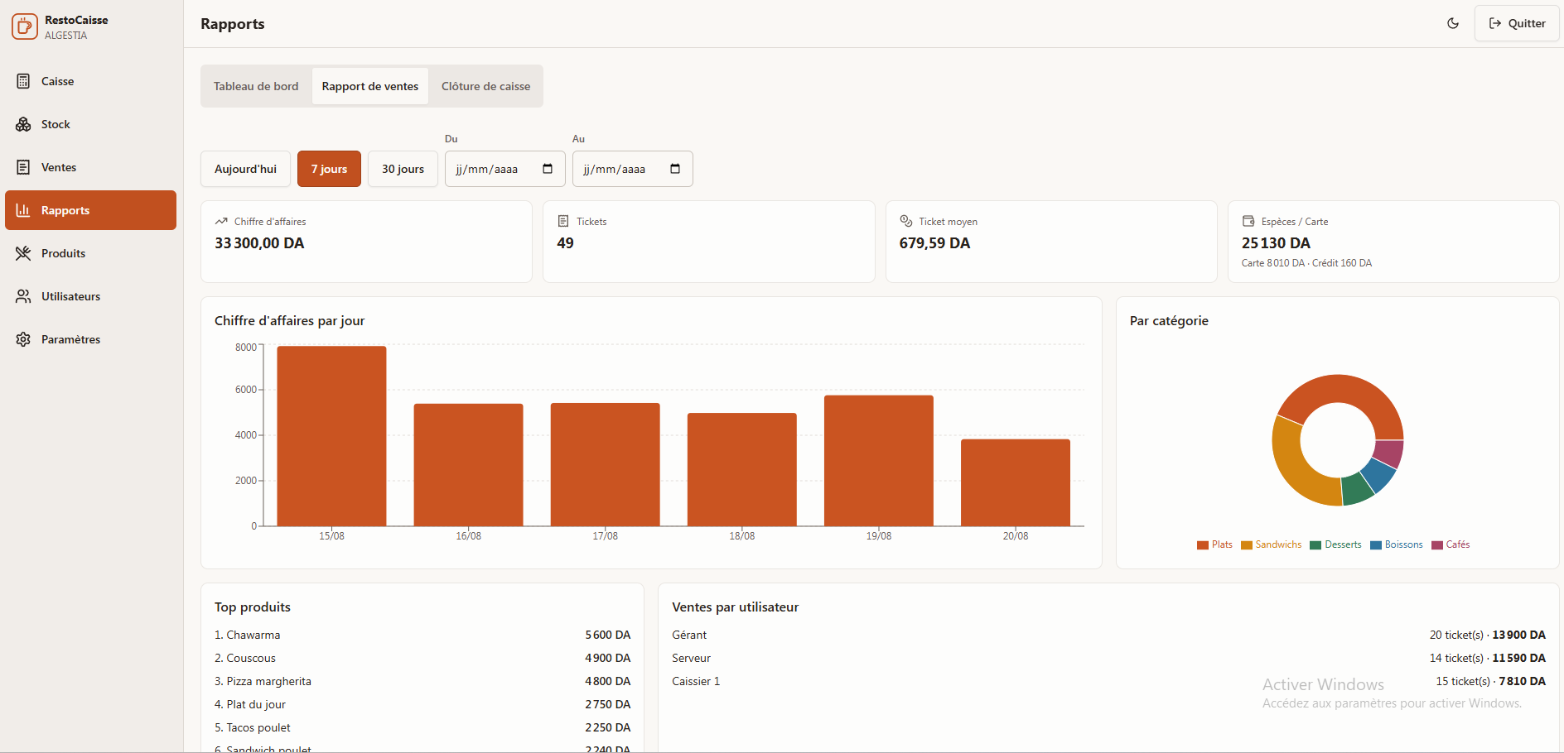Screen dimensions: 1564x753
Task: Click the 19/08 revenue bar
Action: (x=879, y=461)
